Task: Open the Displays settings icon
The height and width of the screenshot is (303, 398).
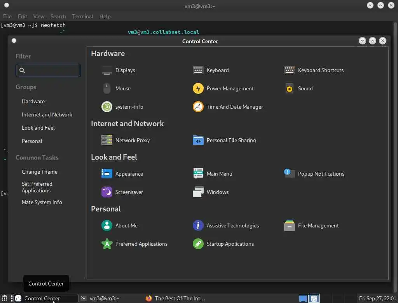Action: pyautogui.click(x=106, y=70)
